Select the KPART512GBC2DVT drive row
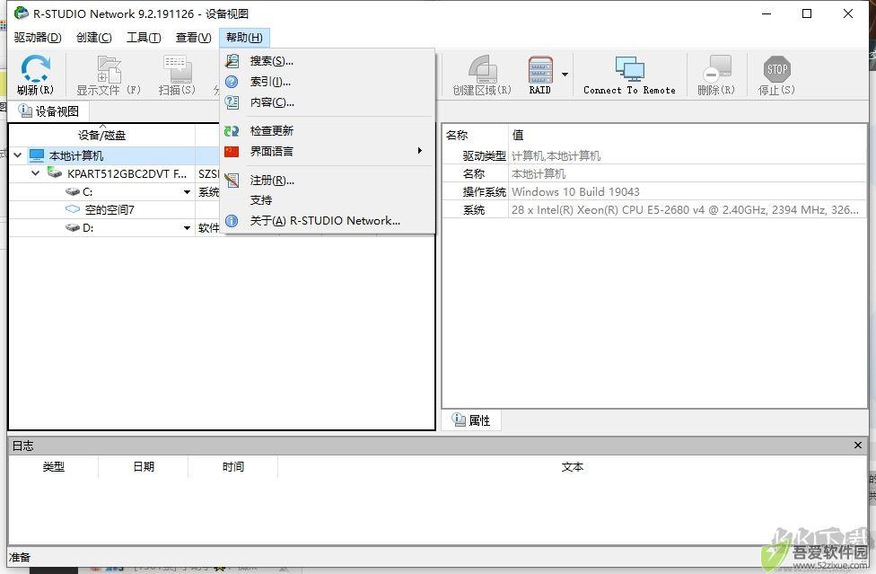The height and width of the screenshot is (574, 876). pyautogui.click(x=127, y=174)
